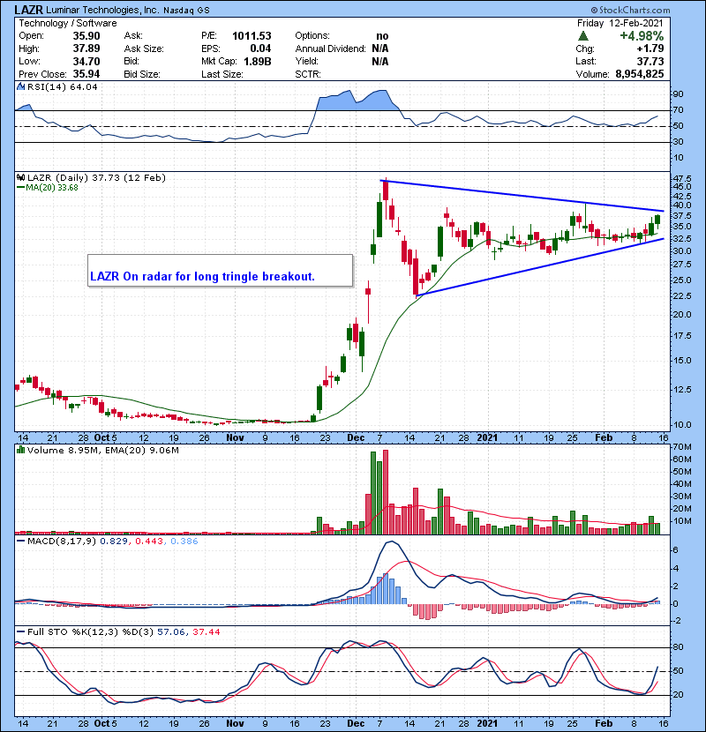Click the Friday 12-Feb-2021 date
Viewport: 706px width, 732px height.
[x=620, y=23]
